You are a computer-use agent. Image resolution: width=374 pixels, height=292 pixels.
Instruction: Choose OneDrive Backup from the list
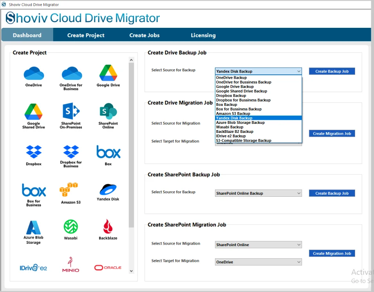click(258, 78)
